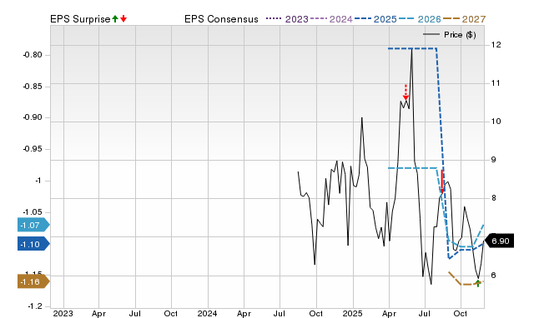534x318 pixels.
Task: Click the -0.85 left axis label
Action: [x=33, y=87]
